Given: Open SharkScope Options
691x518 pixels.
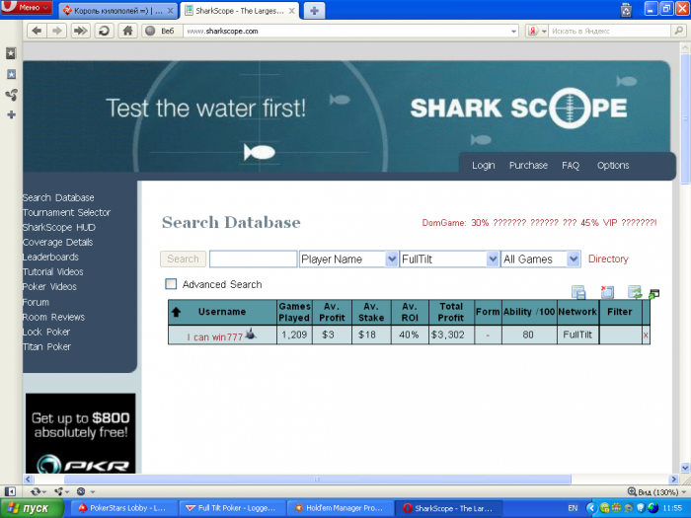Looking at the screenshot, I should [613, 165].
